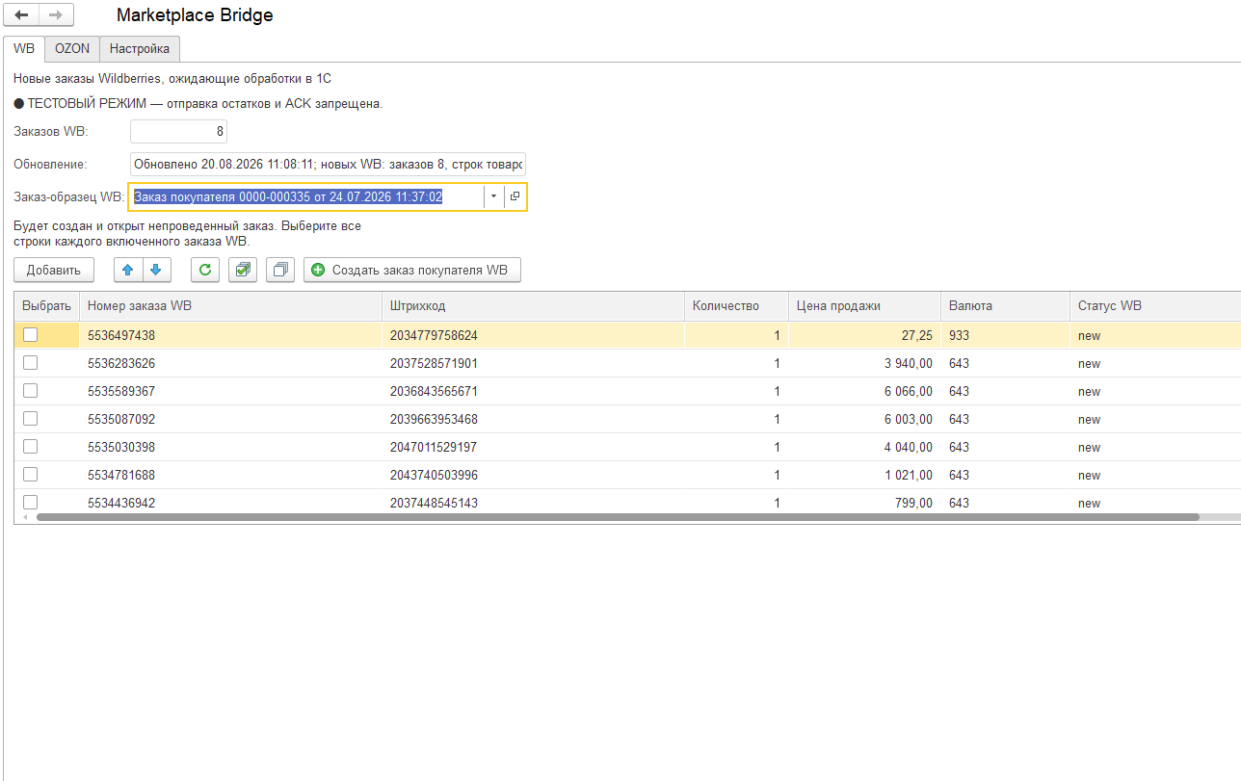Screen dimensions: 1241x781
Task: Click the Обновление status field
Action: (x=328, y=164)
